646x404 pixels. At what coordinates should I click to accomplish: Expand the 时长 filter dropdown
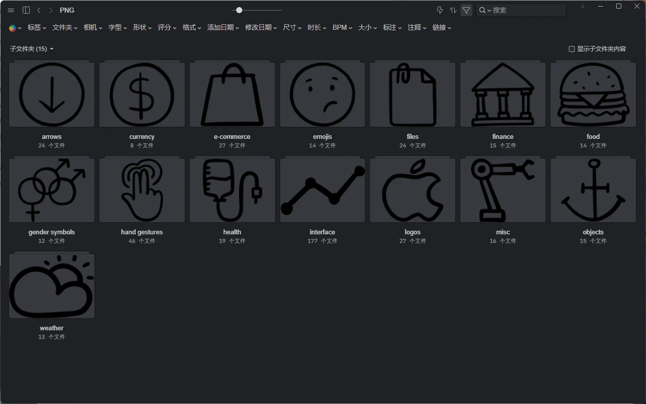coord(317,28)
